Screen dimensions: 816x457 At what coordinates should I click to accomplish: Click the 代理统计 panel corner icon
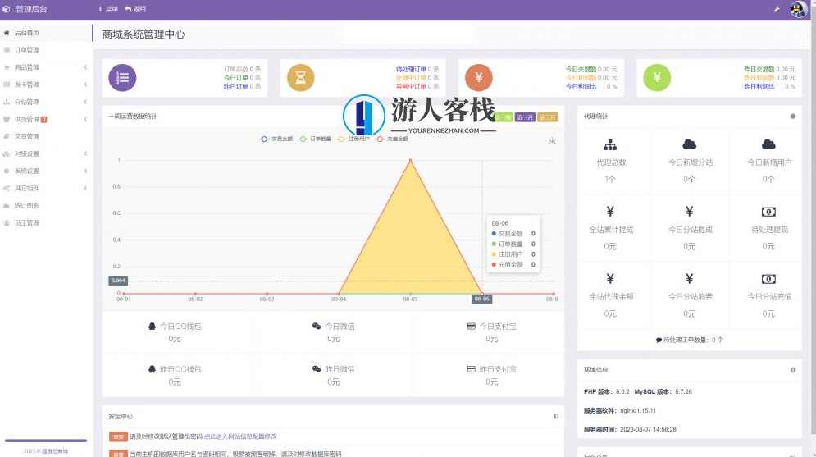pyautogui.click(x=792, y=117)
